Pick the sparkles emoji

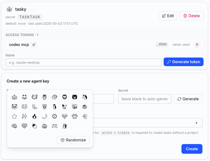[x=24, y=116]
